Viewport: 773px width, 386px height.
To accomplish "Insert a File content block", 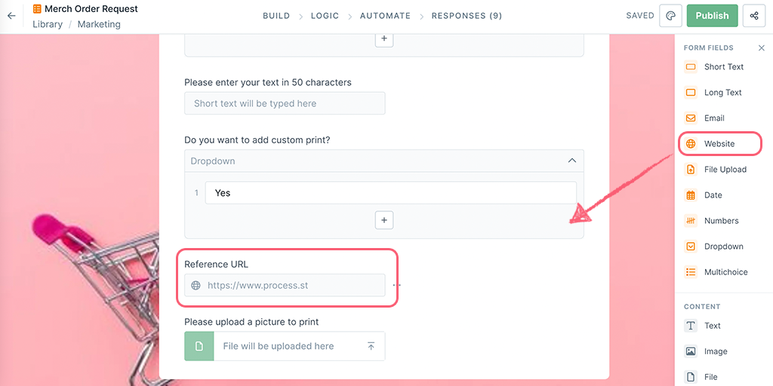I will coord(701,377).
